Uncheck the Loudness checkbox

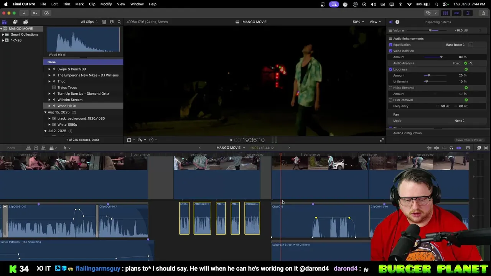tap(390, 69)
